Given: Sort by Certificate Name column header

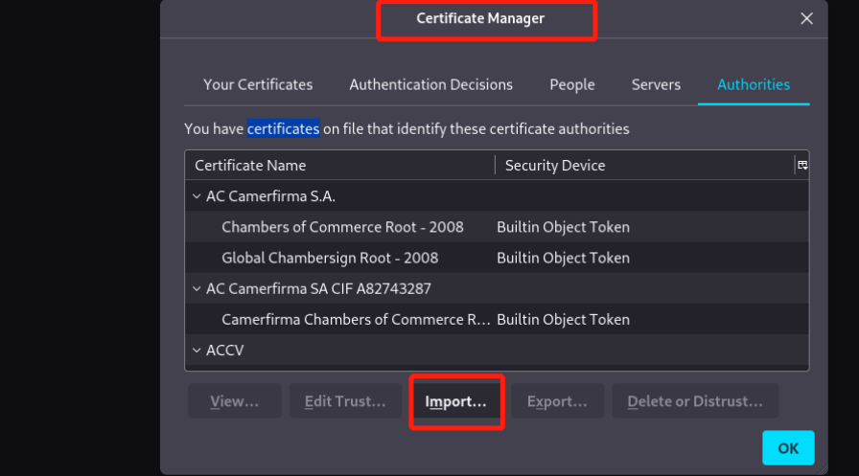Looking at the screenshot, I should 339,166.
